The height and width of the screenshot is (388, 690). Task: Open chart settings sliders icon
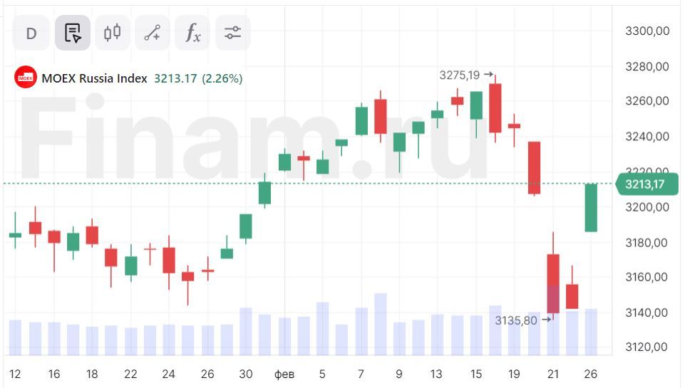pyautogui.click(x=232, y=33)
